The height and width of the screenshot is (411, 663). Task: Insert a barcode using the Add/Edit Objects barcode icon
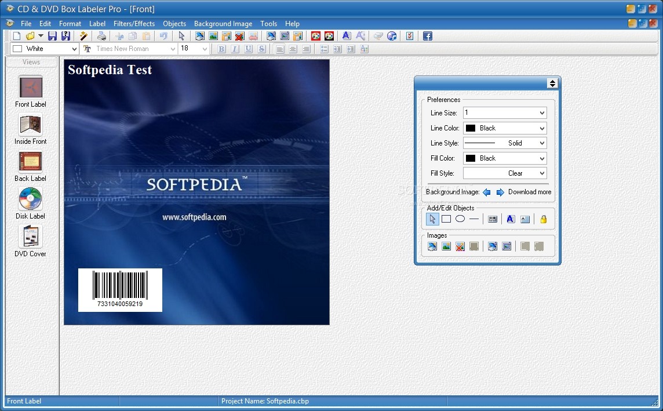[x=493, y=219]
